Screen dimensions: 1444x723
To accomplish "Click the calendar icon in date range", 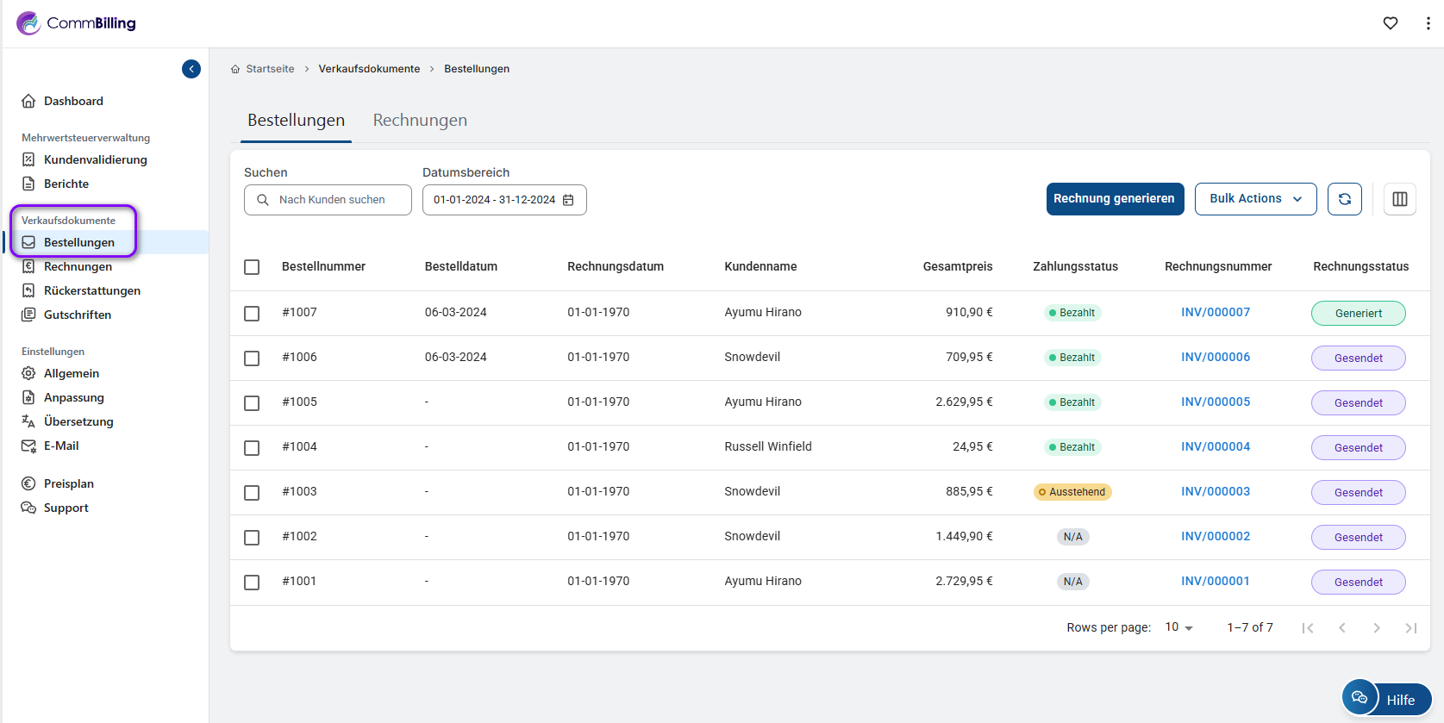I will click(x=568, y=200).
